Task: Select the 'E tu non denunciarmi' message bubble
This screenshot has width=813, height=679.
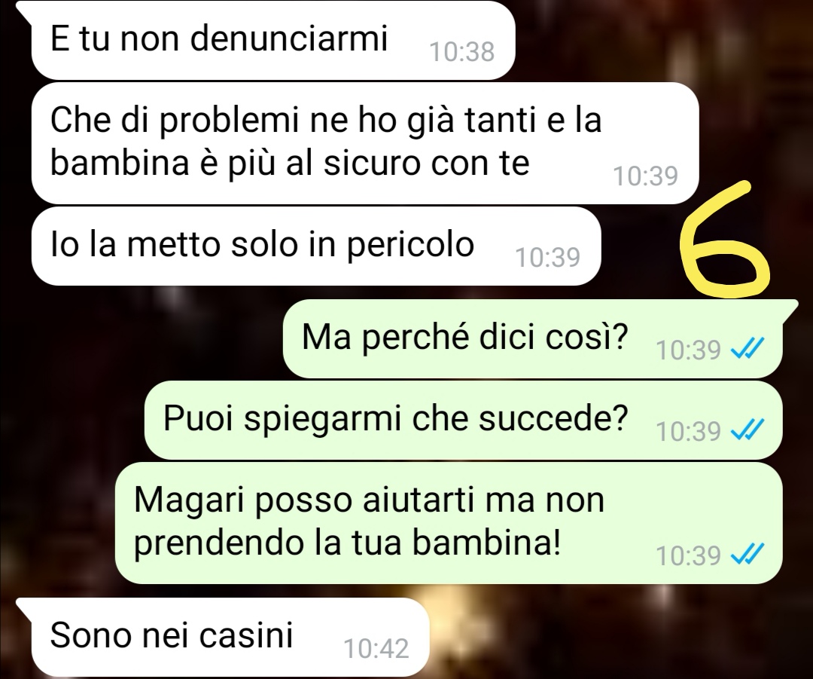Action: coord(273,41)
